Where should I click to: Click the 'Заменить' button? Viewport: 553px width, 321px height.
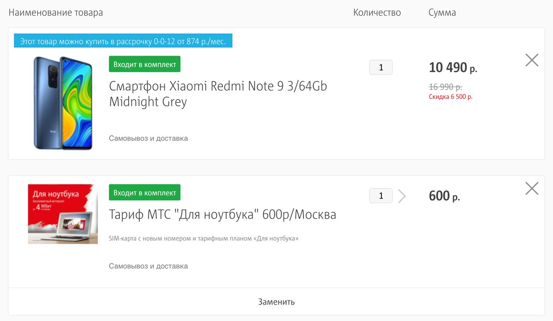point(276,302)
